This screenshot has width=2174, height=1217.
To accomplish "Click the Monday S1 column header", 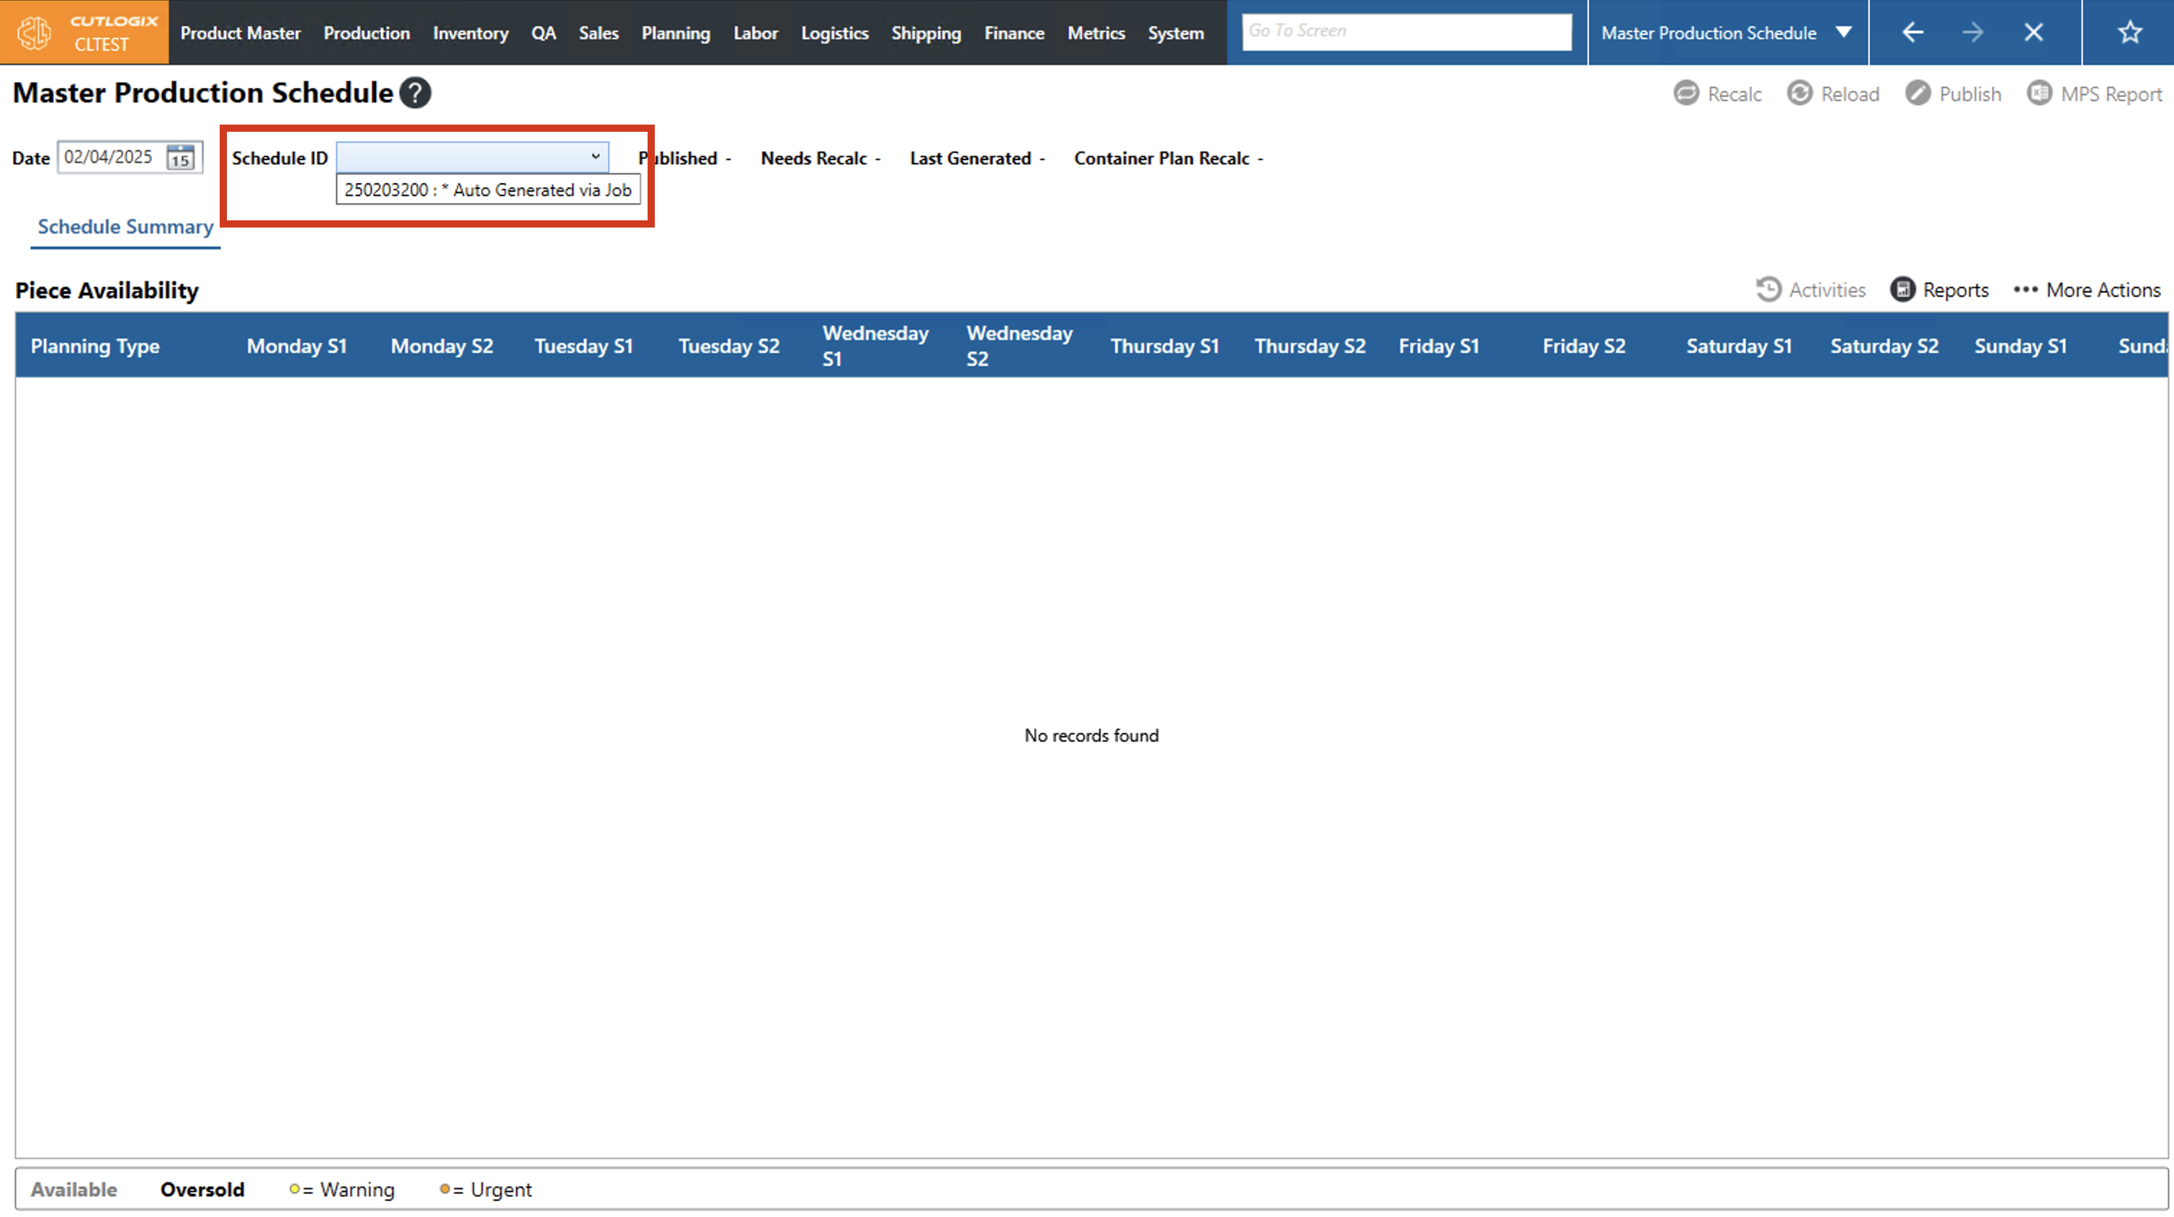I will coord(296,346).
